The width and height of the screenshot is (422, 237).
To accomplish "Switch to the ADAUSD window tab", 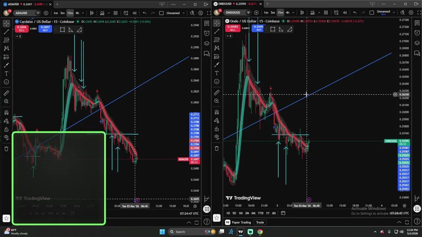I will [27, 4].
